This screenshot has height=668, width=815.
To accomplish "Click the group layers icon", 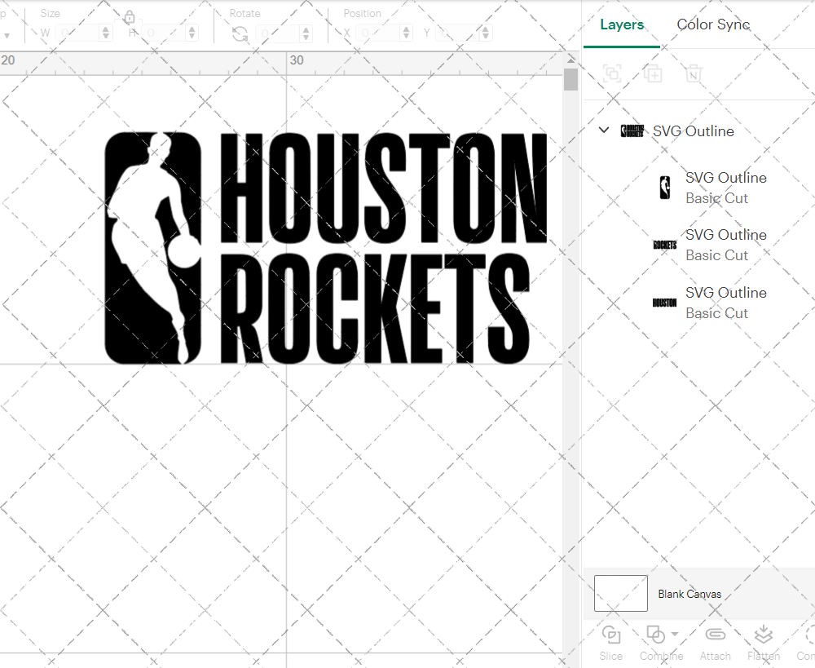I will click(612, 73).
